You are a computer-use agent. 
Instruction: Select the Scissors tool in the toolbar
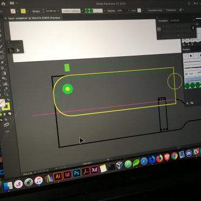(x=2, y=52)
